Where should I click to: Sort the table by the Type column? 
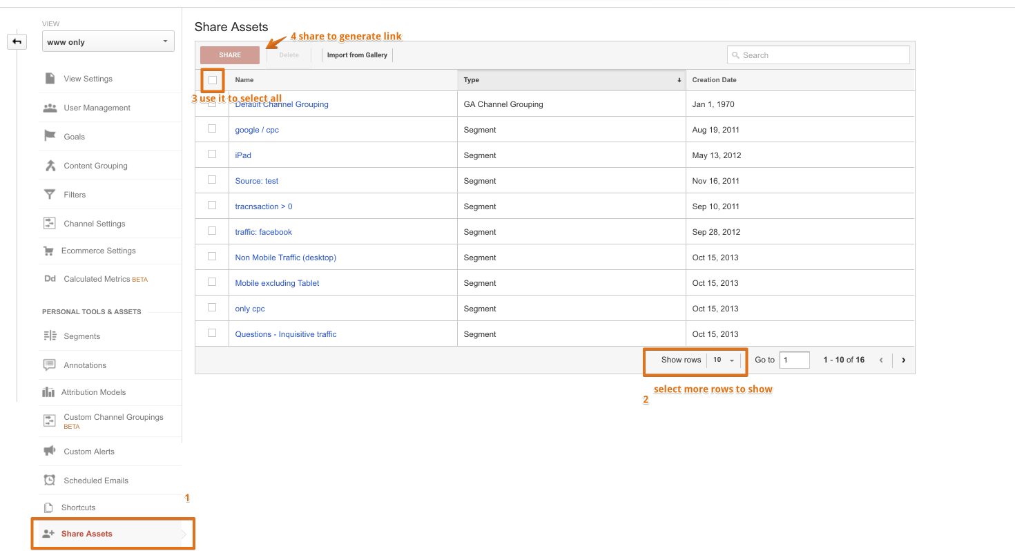571,80
